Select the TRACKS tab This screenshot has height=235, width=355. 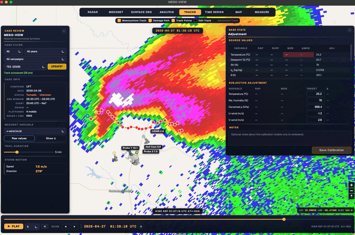coord(190,12)
